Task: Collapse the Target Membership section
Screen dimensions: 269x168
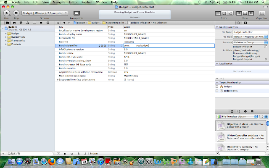Action: [x=217, y=83]
